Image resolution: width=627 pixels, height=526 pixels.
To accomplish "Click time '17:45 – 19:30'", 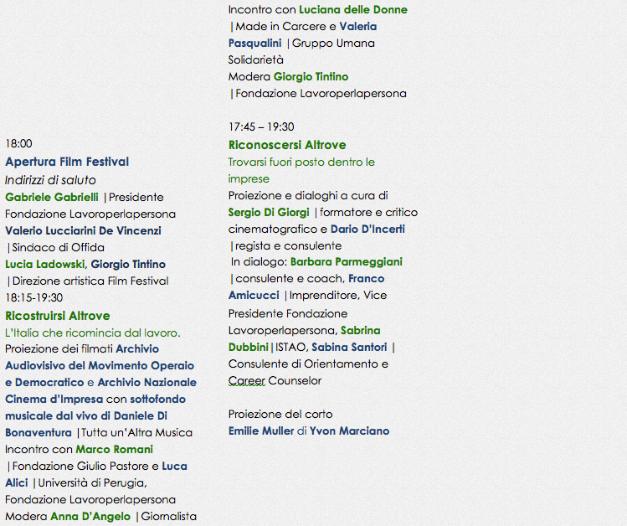I will [261, 126].
